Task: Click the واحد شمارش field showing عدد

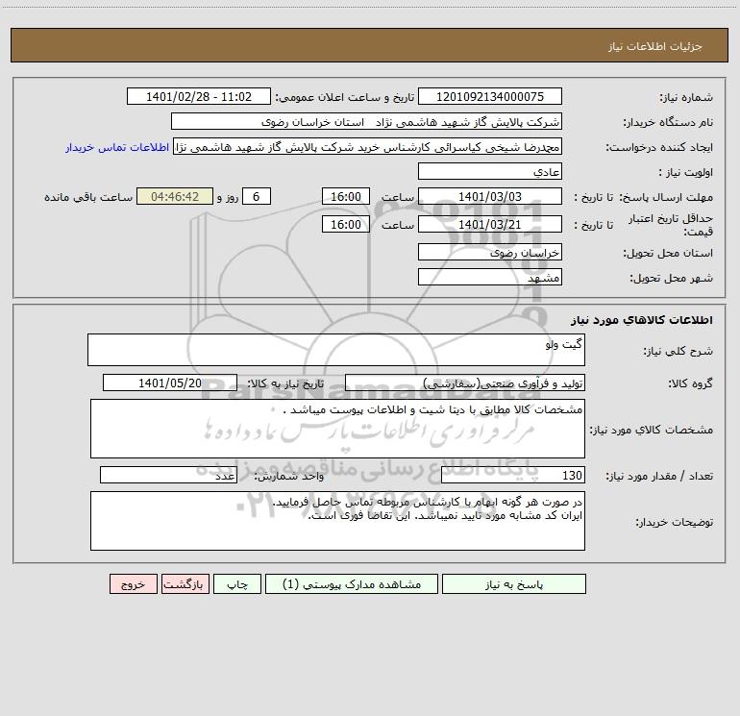Action: pos(168,475)
